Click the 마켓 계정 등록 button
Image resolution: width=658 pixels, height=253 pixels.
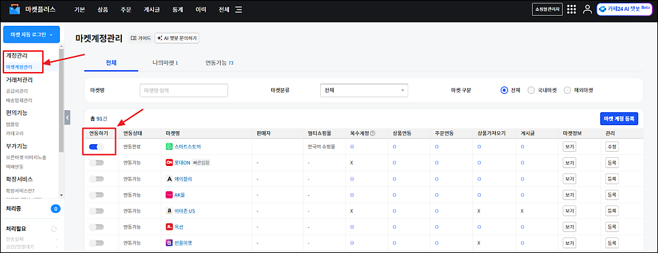(x=619, y=118)
